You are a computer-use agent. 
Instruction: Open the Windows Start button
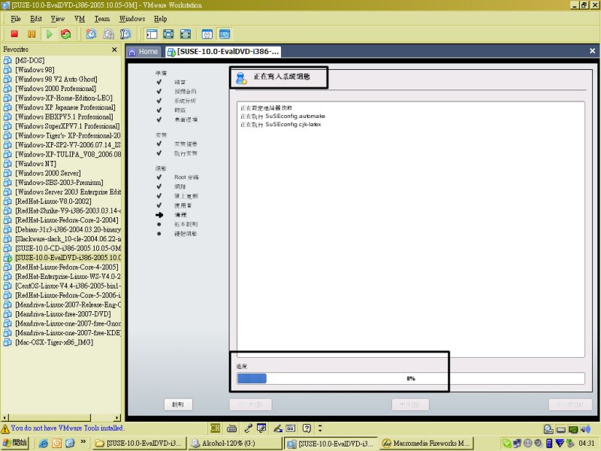coord(15,443)
